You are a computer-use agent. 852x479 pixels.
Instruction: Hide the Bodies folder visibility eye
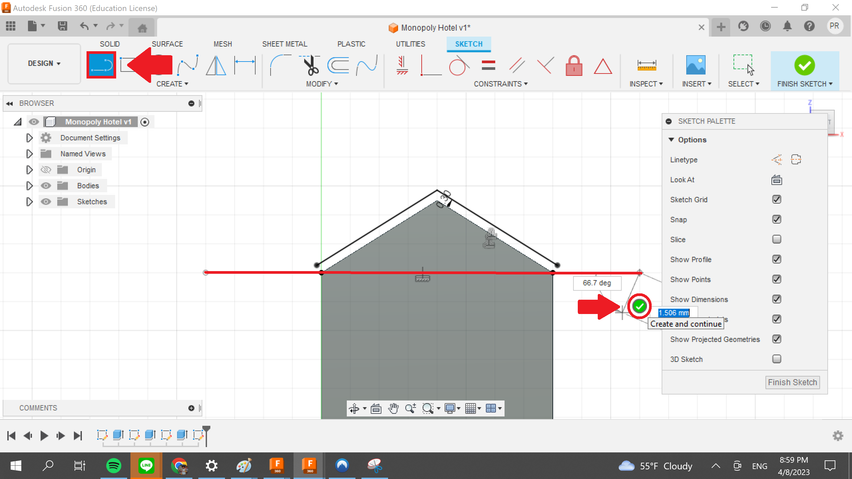point(46,186)
